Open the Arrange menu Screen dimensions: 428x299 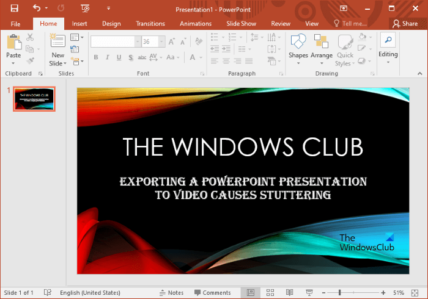pyautogui.click(x=322, y=49)
